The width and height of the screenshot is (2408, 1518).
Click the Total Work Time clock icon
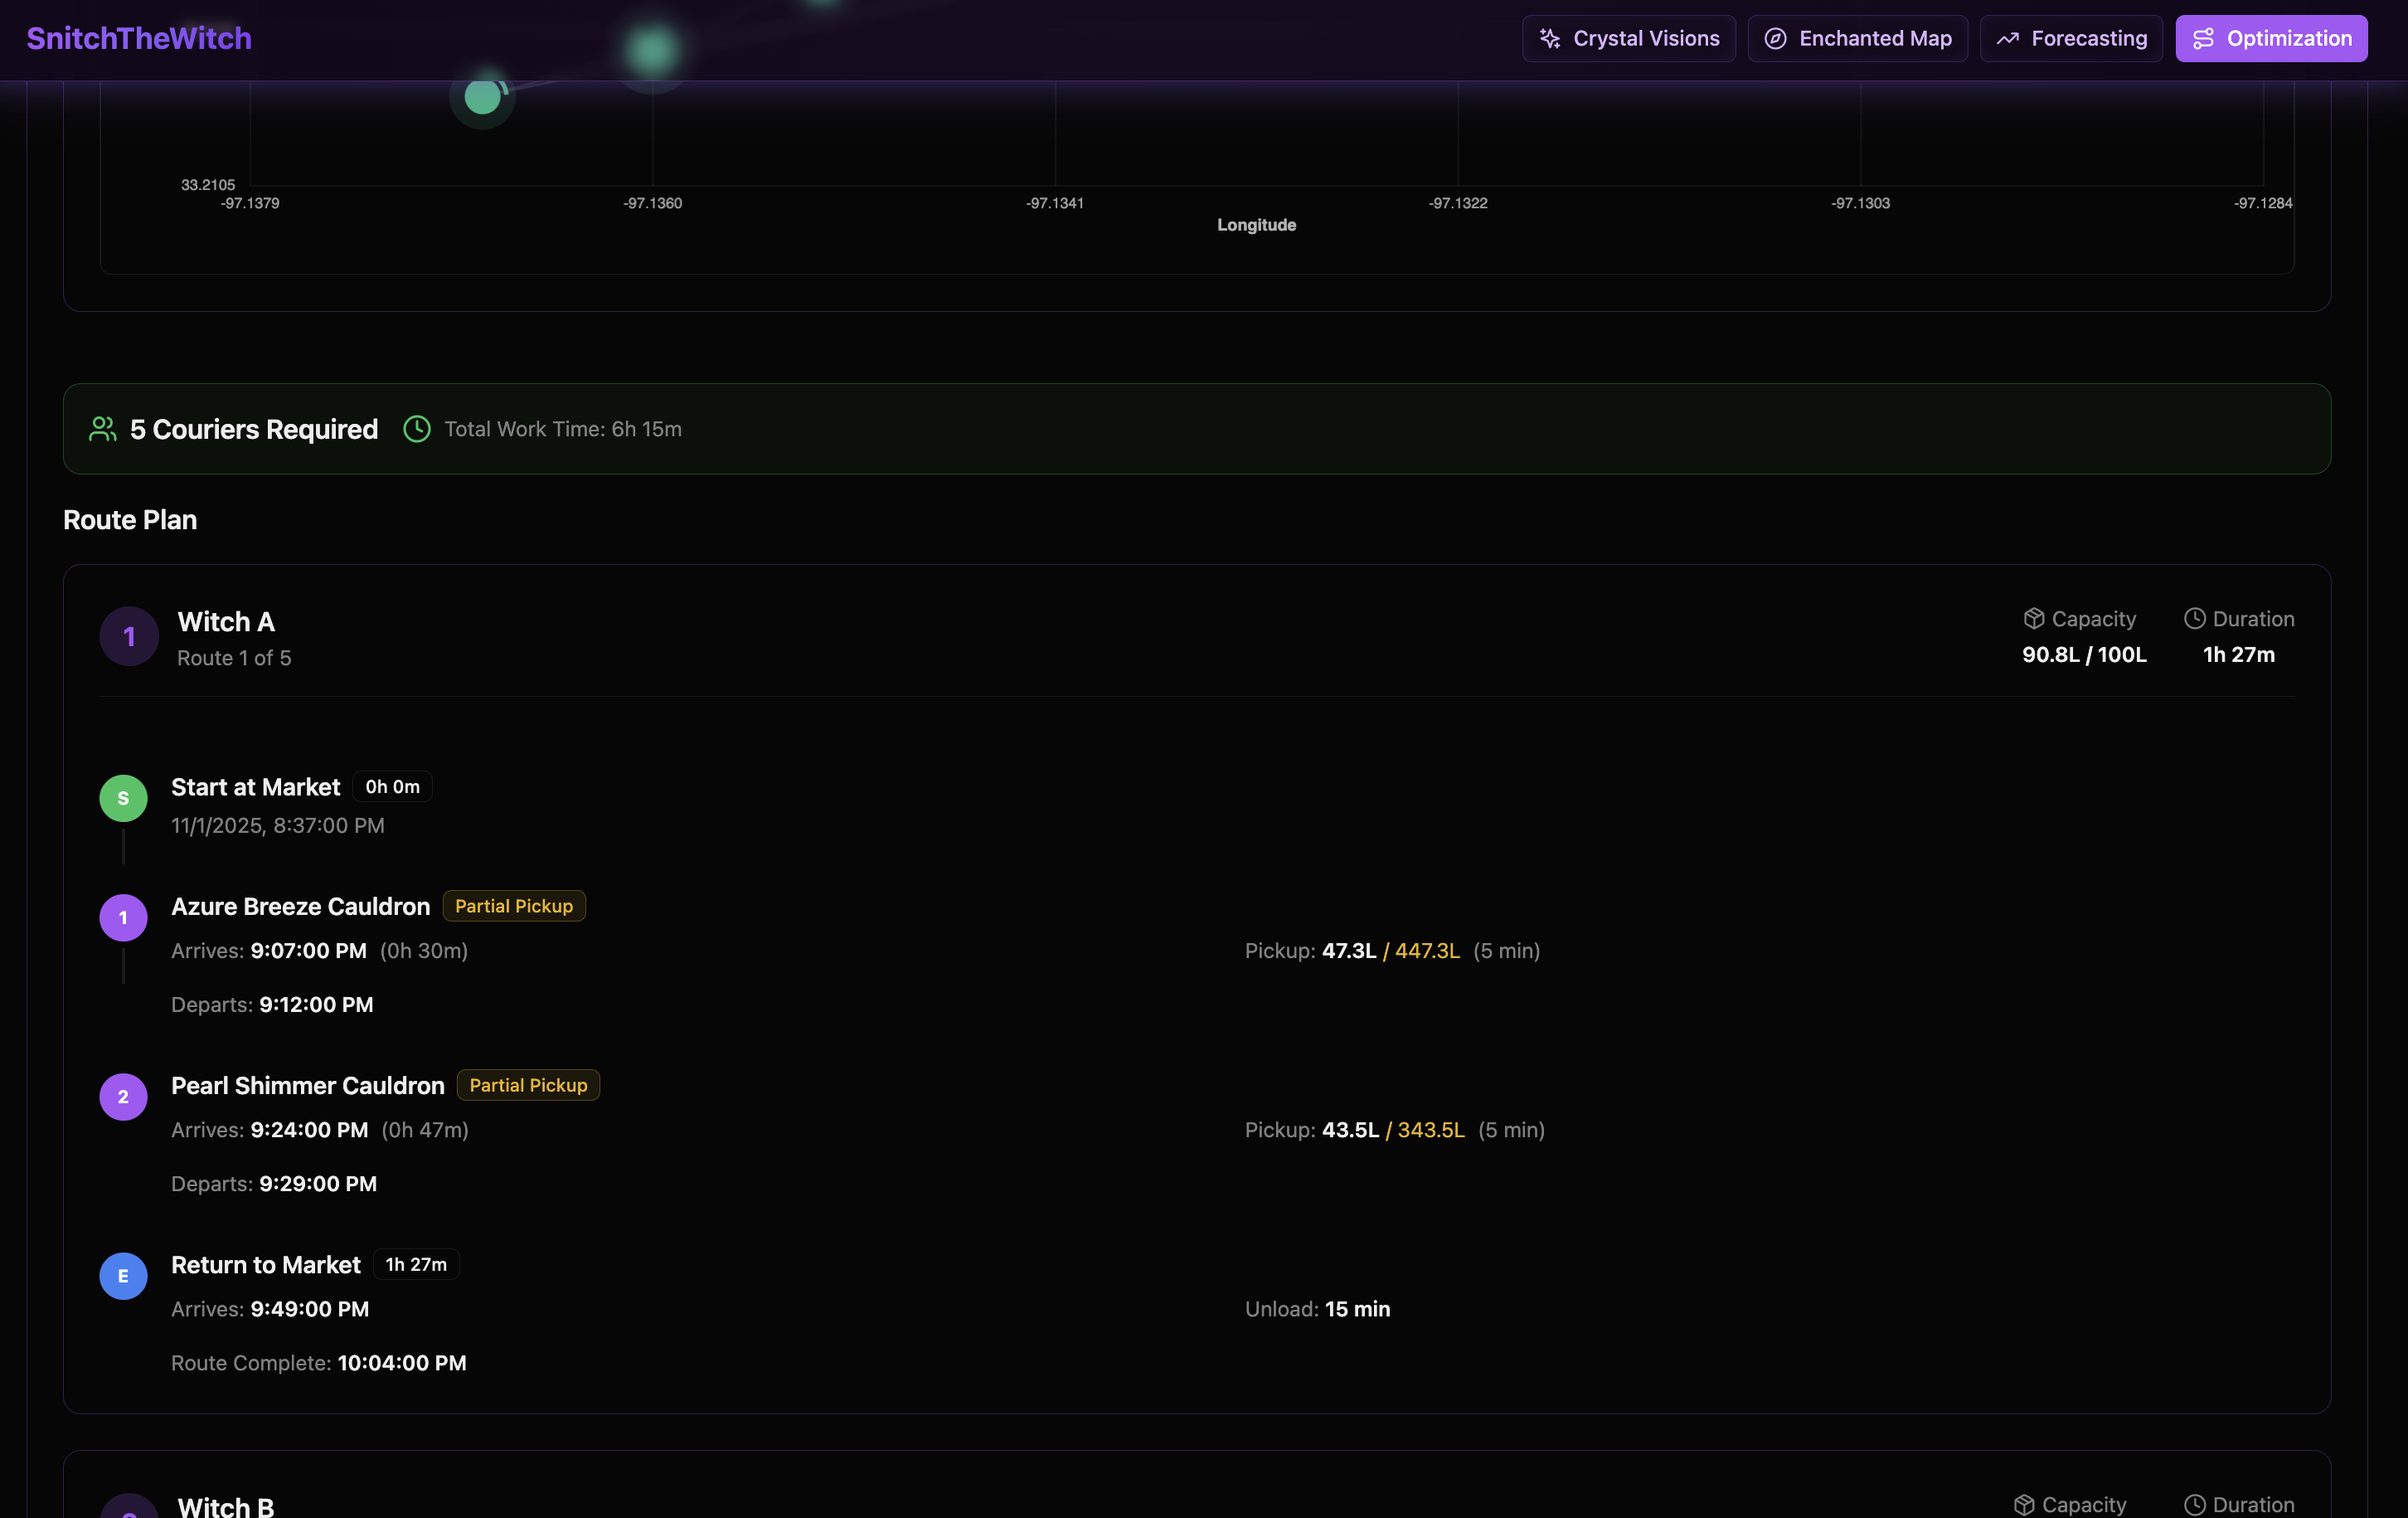pos(417,430)
